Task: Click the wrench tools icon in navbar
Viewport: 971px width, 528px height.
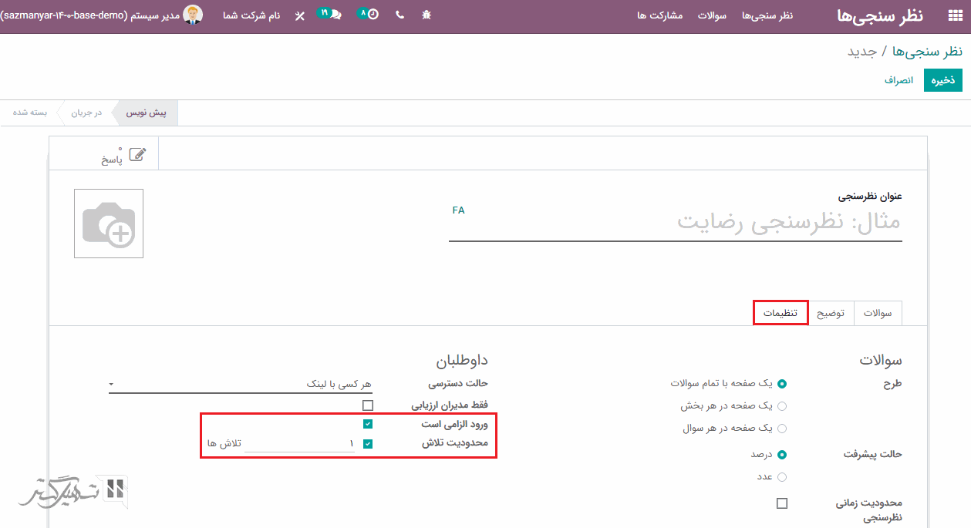Action: pyautogui.click(x=300, y=16)
